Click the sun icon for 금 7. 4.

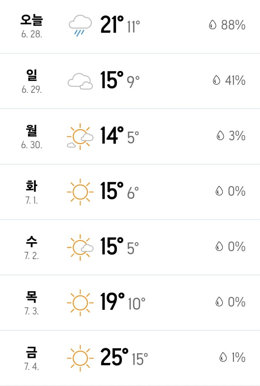tap(80, 358)
